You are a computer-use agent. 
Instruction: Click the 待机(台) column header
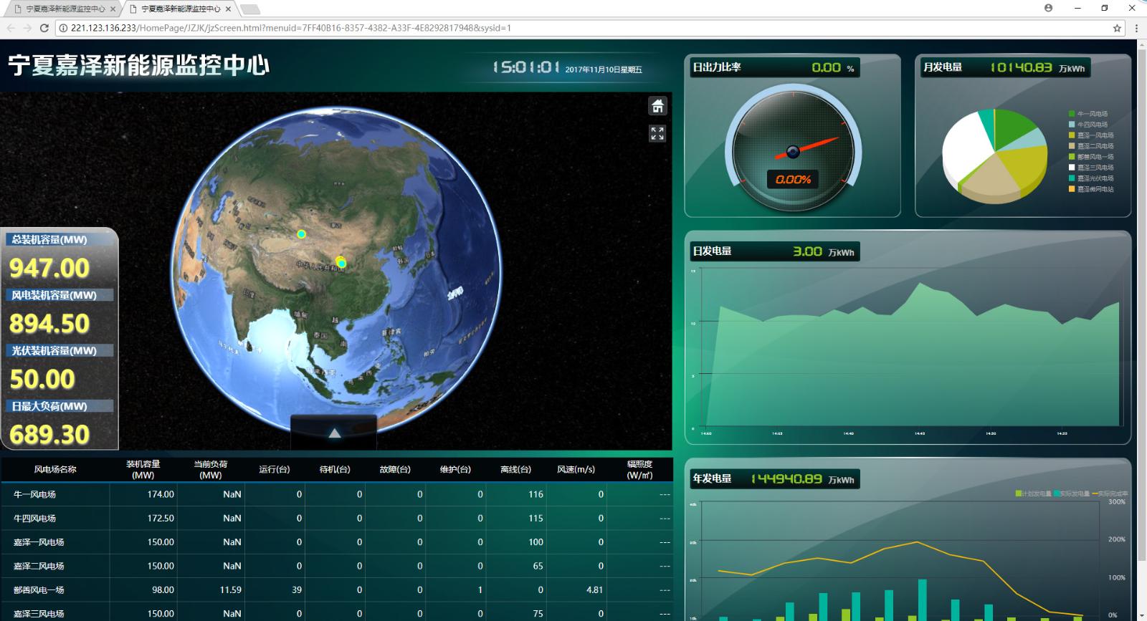pos(334,470)
